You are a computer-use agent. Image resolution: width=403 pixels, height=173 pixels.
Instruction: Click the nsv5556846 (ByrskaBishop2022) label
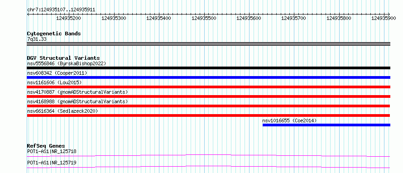click(67, 63)
